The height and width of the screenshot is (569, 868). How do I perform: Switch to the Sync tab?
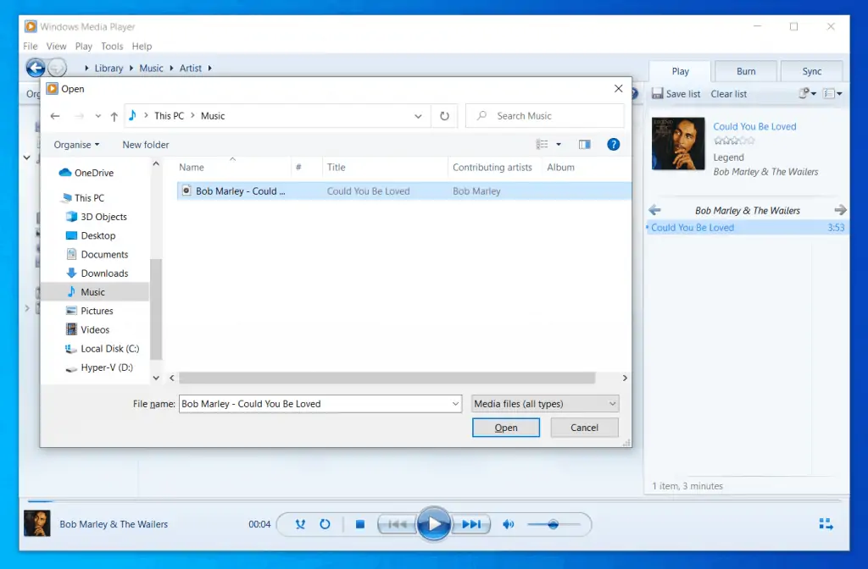click(811, 71)
